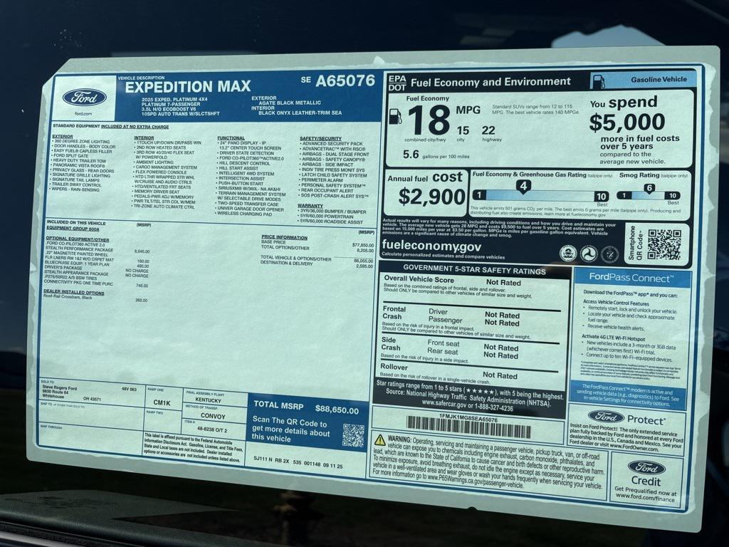
Task: Click the Smog Rating marker 6
Action: (649, 188)
